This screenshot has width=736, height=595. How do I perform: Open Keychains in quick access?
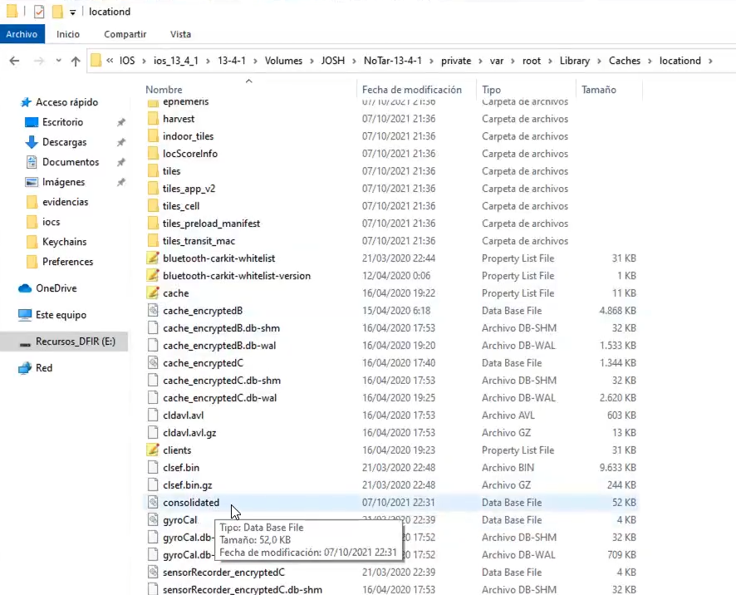tap(64, 242)
